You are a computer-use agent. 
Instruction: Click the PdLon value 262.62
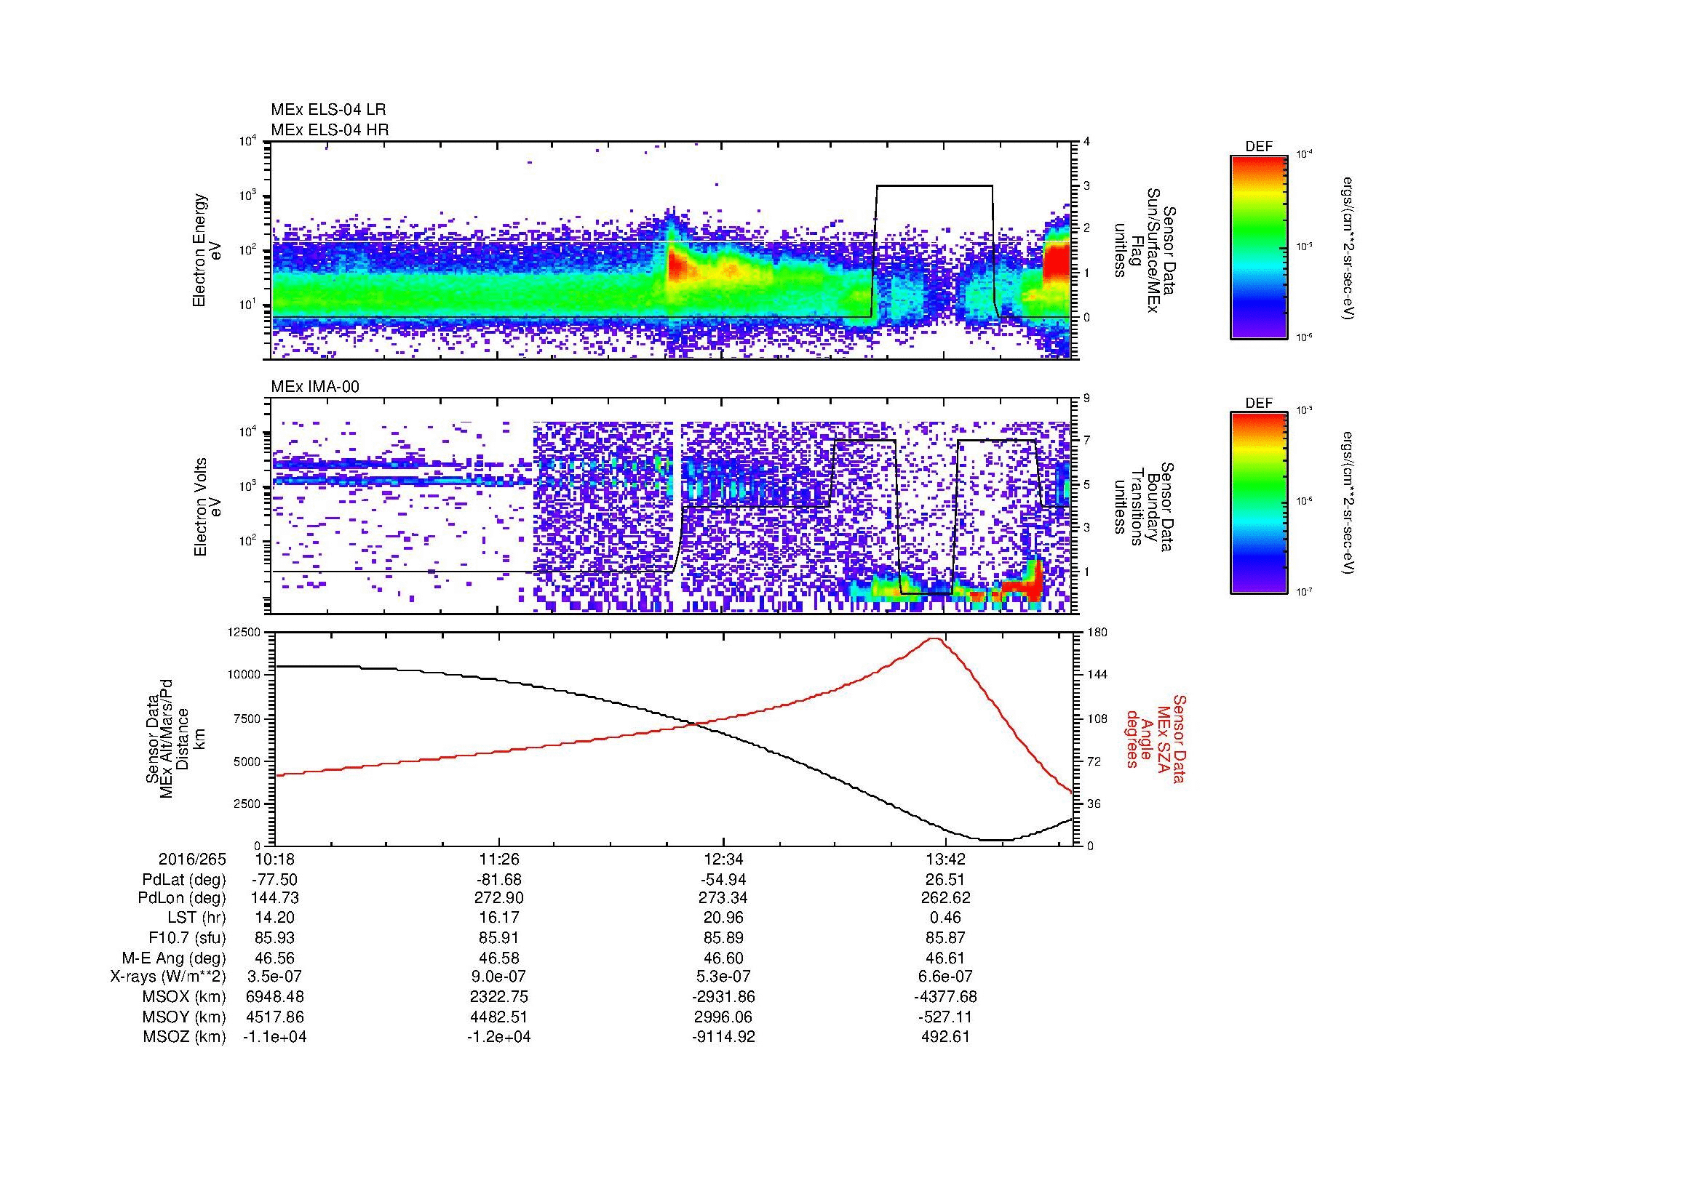[x=945, y=898]
